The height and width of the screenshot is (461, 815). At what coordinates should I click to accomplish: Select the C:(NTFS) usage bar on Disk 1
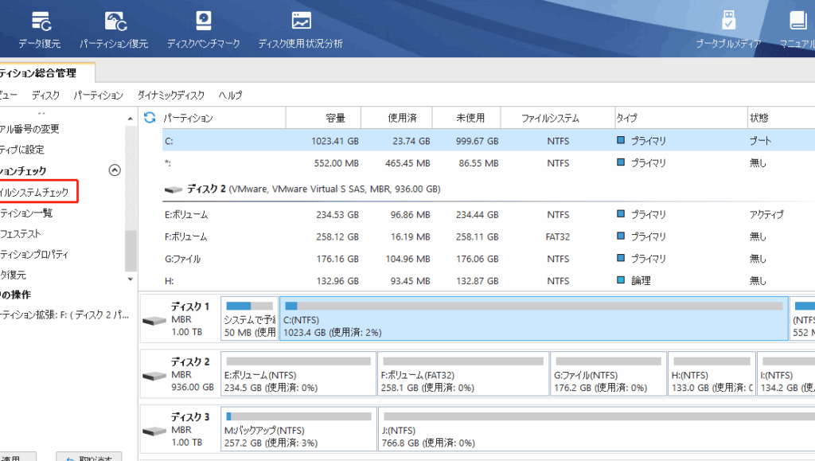point(533,307)
